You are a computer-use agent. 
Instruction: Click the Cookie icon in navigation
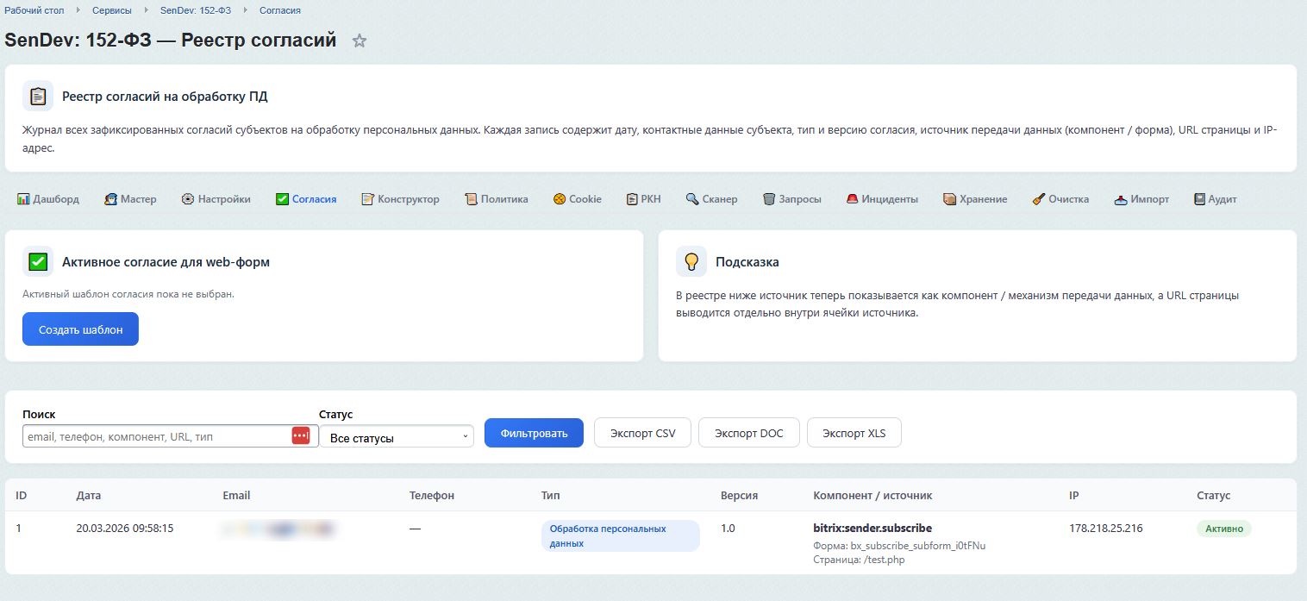click(560, 199)
